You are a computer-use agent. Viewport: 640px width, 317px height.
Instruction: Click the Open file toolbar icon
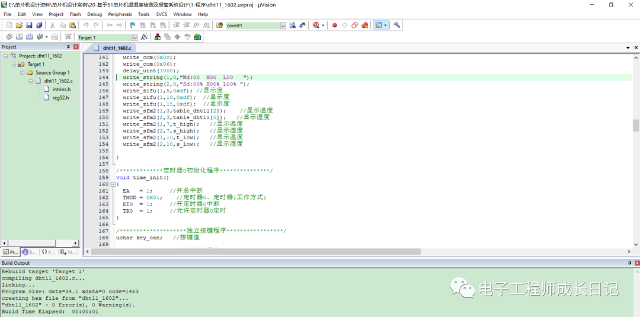[x=19, y=25]
